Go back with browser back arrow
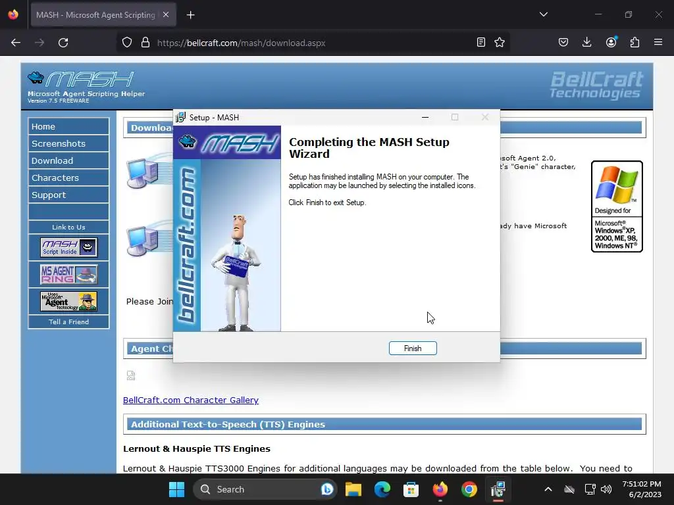Image resolution: width=674 pixels, height=505 pixels. [16, 43]
